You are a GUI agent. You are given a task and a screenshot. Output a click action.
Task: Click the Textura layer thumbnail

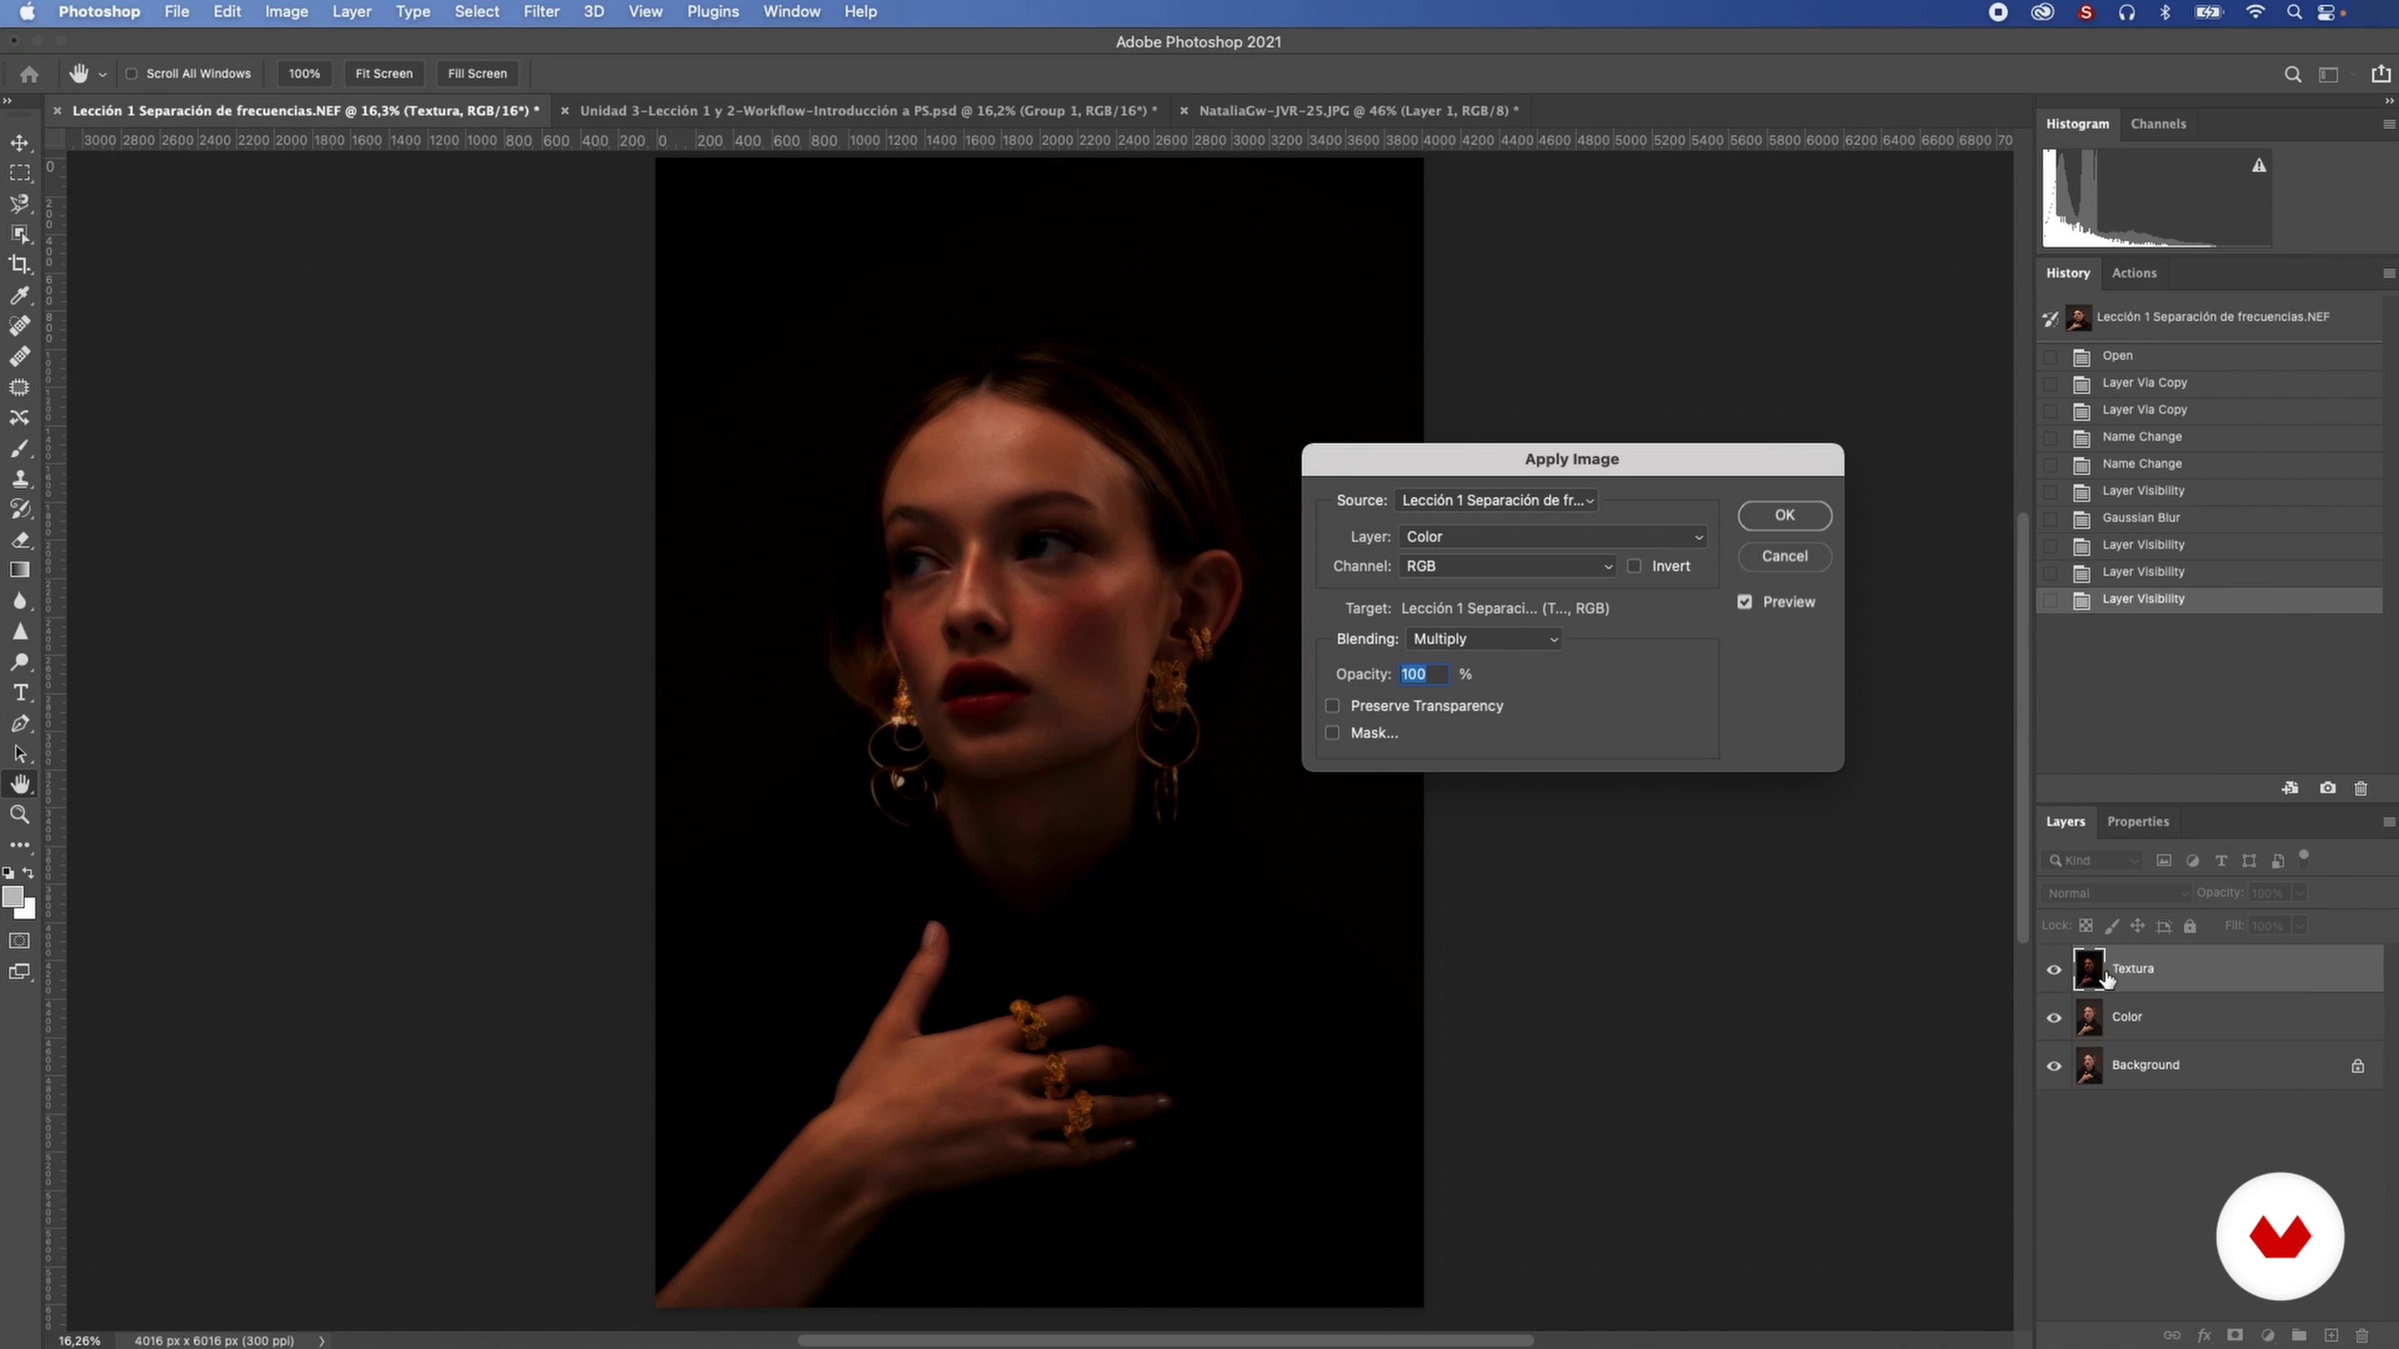coord(2088,969)
